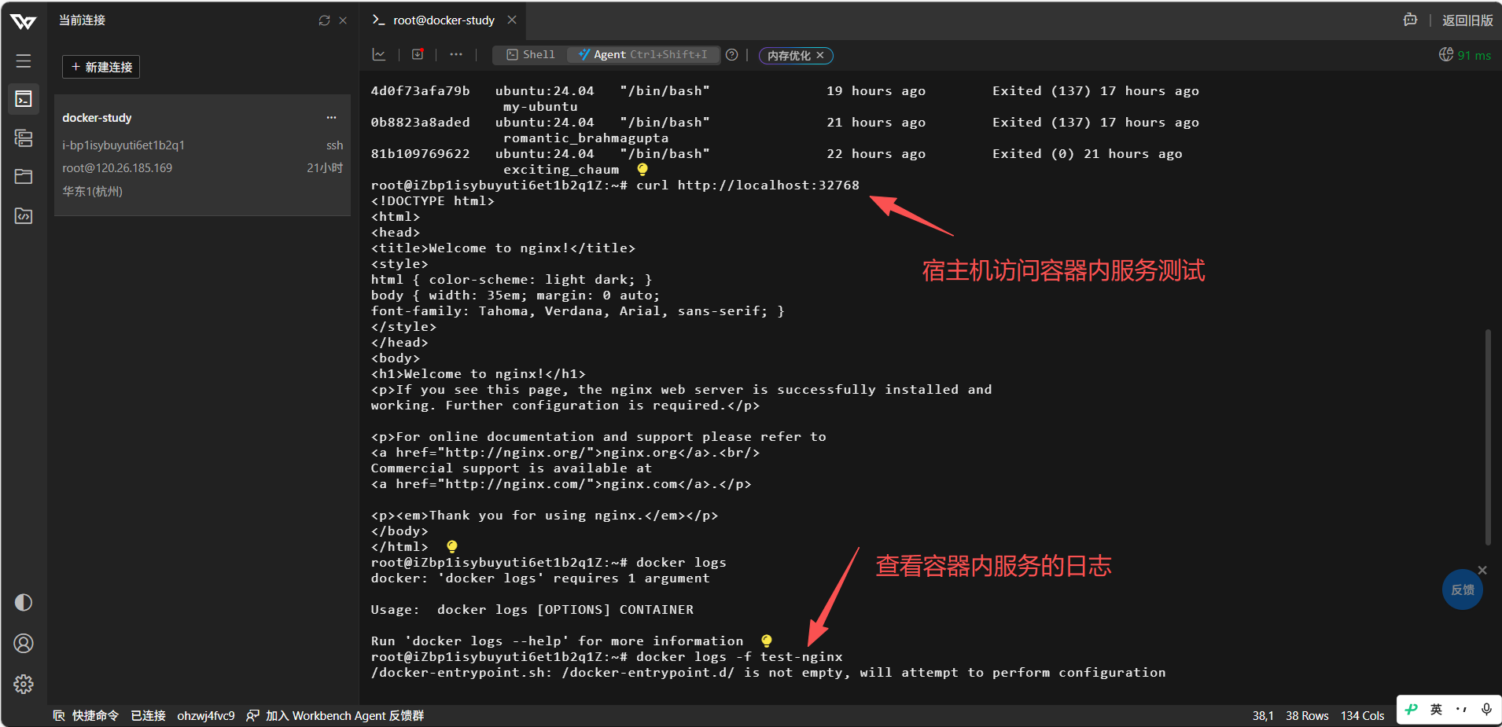This screenshot has width=1502, height=727.
Task: Click the instance ID i-bp1isybuyuti6et1b2q1
Action: (123, 145)
